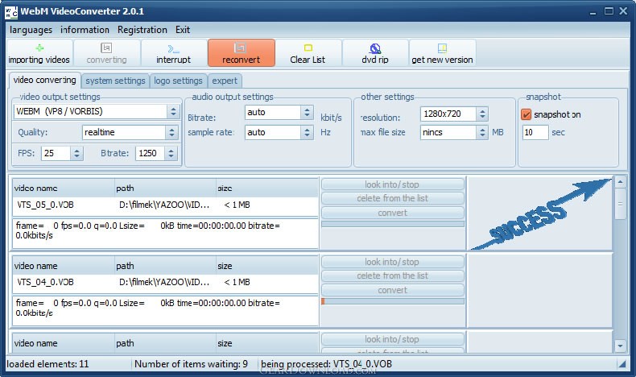Screen dimensions: 636x377
Task: Click look into/stop for VTS_04_0.VOB
Action: 393,262
